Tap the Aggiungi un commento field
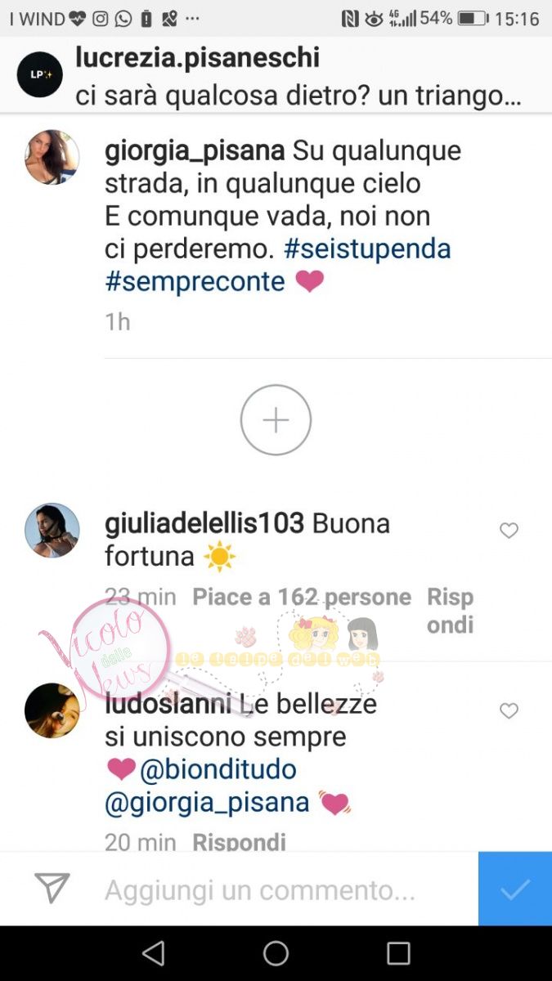This screenshot has width=552, height=981. tap(260, 889)
